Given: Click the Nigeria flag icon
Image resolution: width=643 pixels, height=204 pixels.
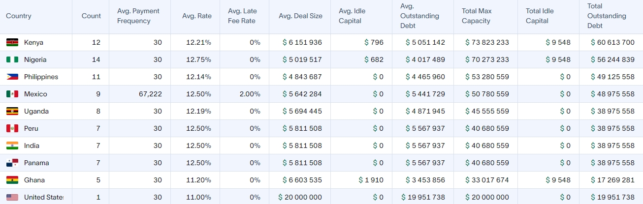Looking at the screenshot, I should 12,60.
